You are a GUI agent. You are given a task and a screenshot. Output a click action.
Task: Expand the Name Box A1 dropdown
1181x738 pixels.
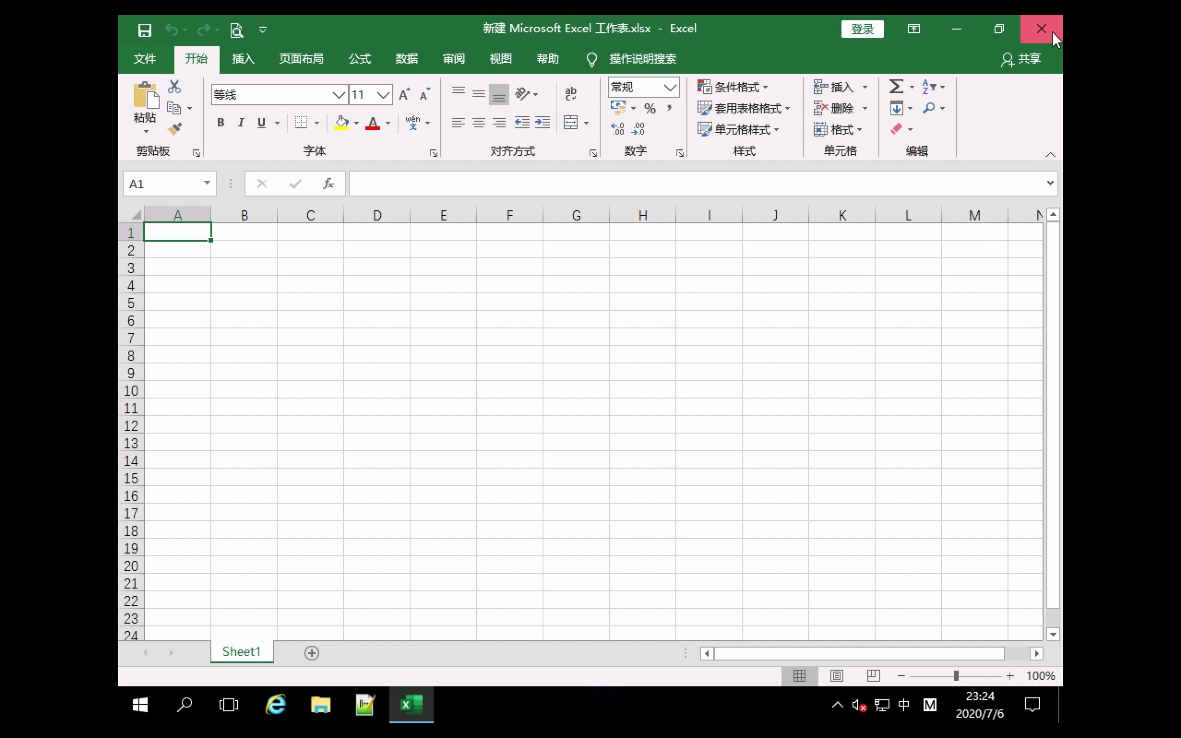(x=207, y=183)
